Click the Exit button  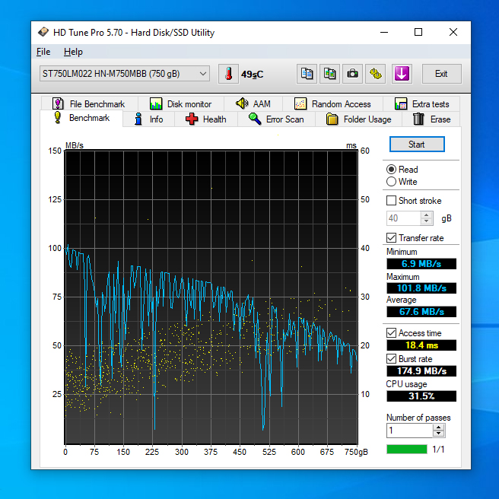(441, 74)
